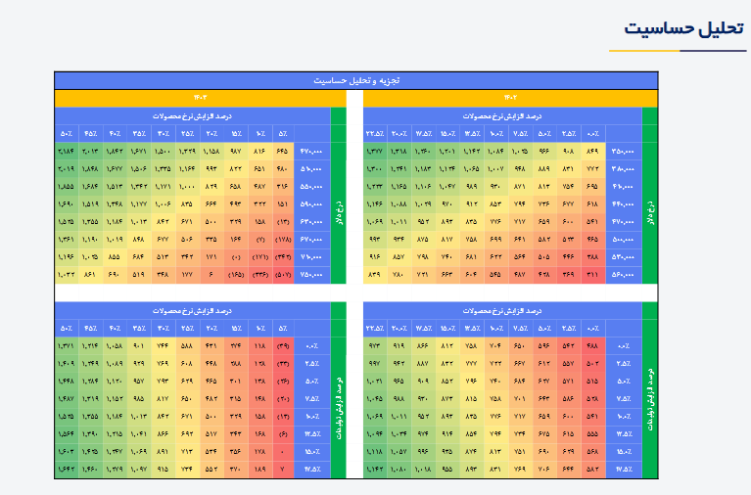
Task: Select the 1,377 cell in 1402 table
Action: tap(375, 152)
